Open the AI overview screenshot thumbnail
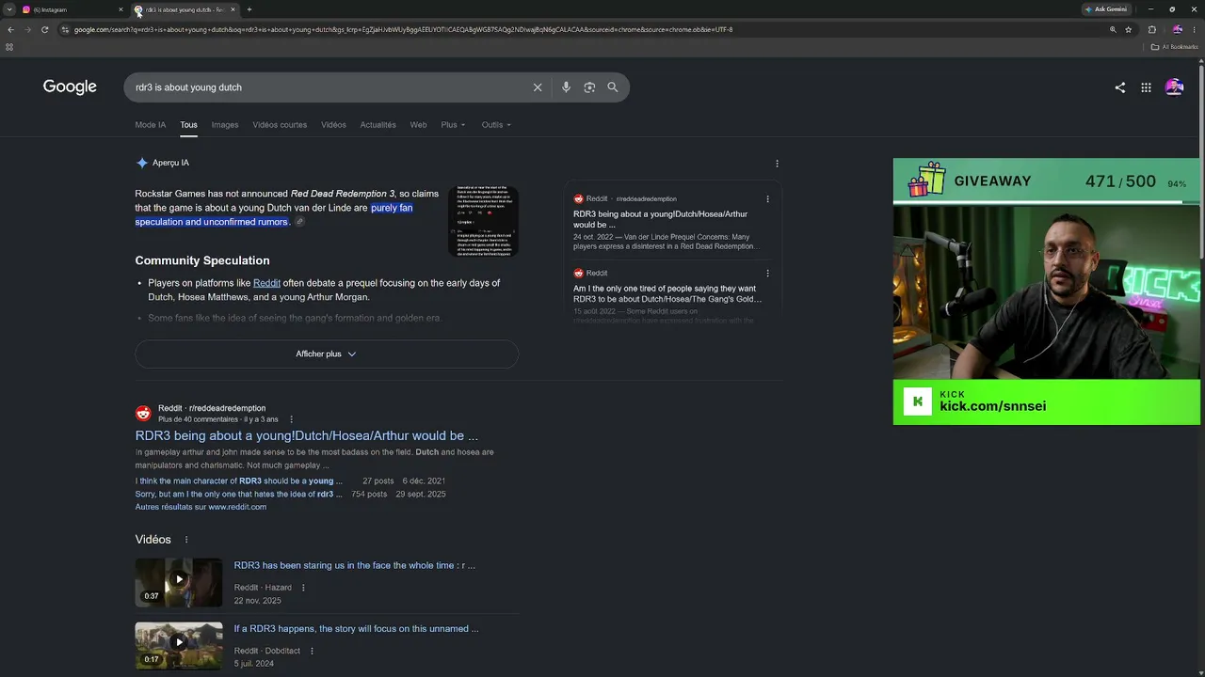1205x677 pixels. 483,221
